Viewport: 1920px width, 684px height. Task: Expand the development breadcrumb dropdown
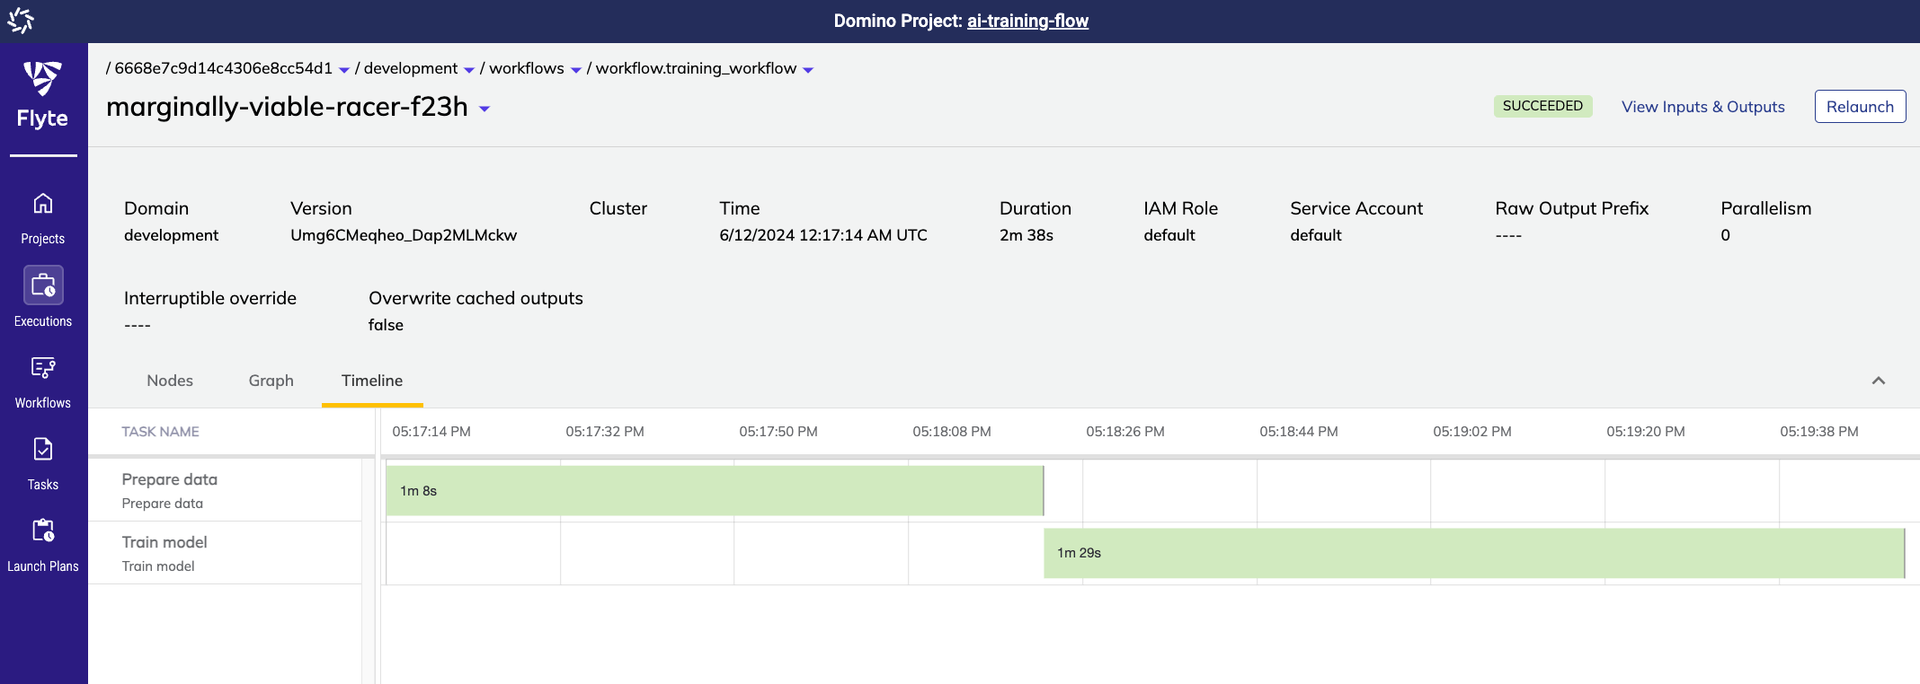tap(469, 70)
